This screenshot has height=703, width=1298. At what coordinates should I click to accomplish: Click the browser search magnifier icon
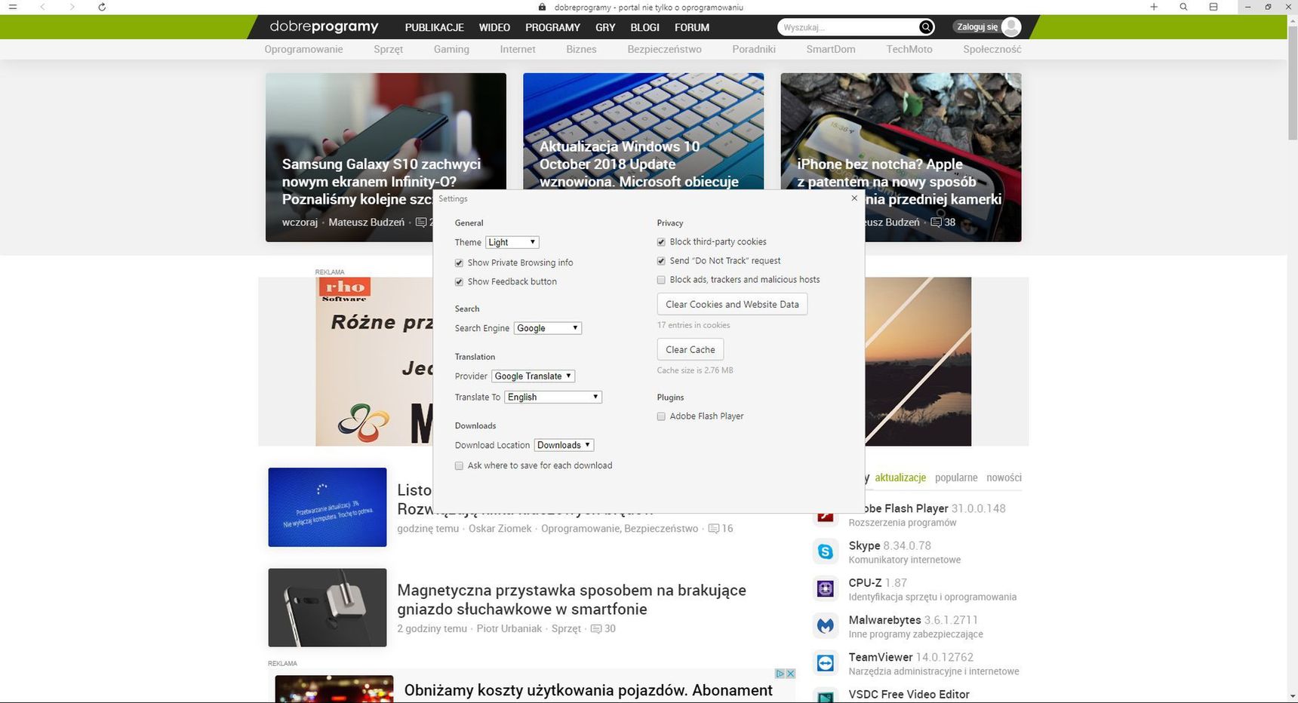[x=1183, y=7]
